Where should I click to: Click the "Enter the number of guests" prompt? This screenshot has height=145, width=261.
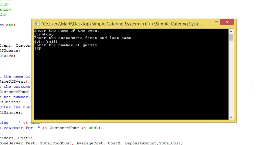(x=66, y=45)
